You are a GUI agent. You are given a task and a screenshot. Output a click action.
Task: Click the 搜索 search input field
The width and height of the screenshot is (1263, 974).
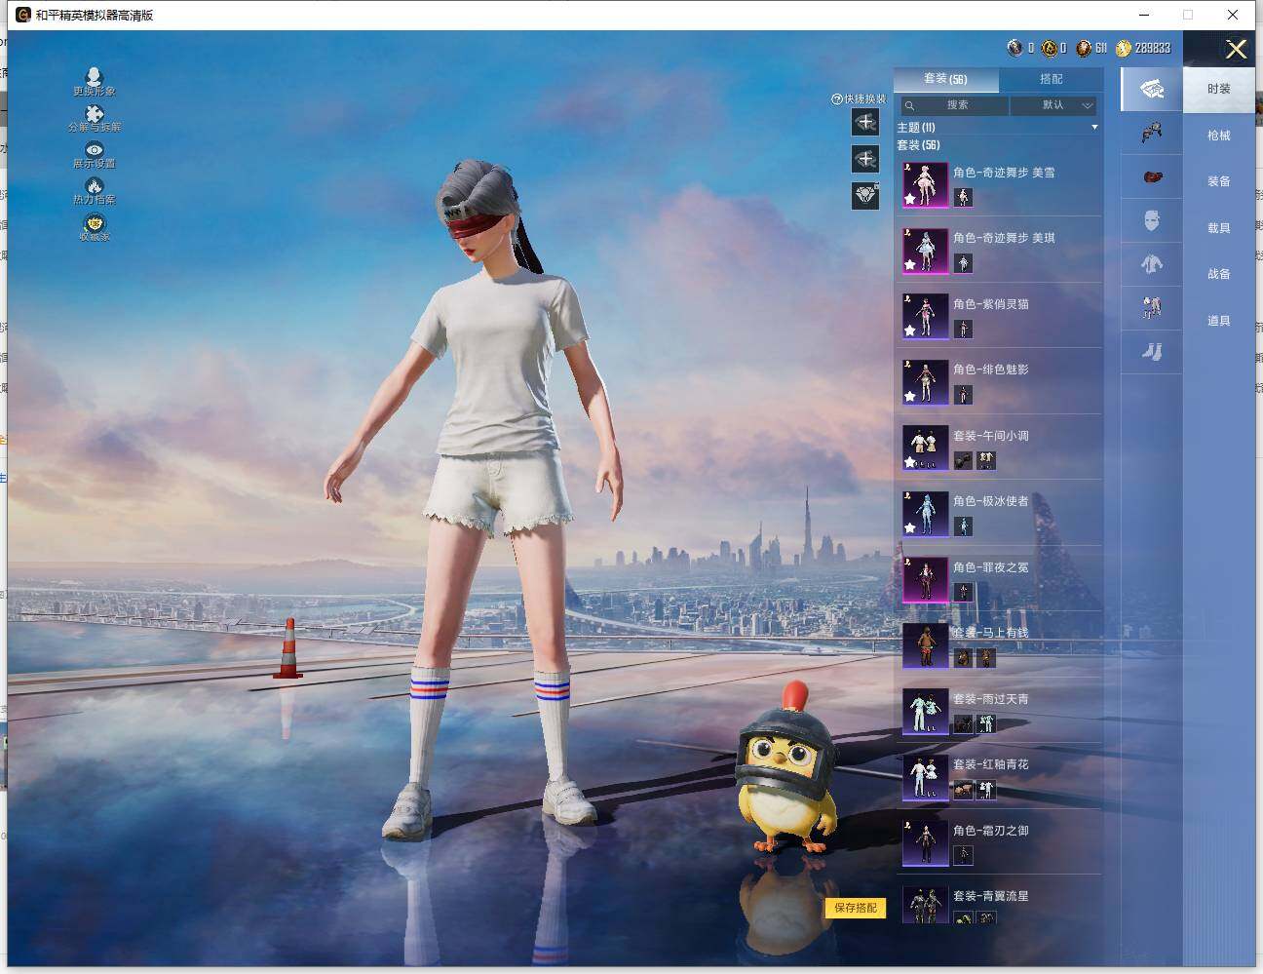tap(956, 105)
